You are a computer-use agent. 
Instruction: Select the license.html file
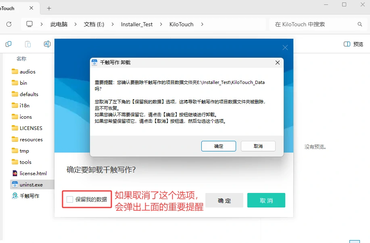29,173
